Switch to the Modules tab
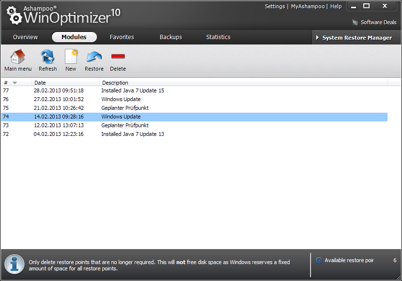Viewport: 402px width, 281px height. (x=74, y=37)
